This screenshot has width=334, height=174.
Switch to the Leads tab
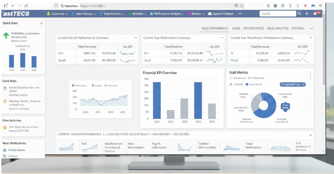click(x=236, y=28)
